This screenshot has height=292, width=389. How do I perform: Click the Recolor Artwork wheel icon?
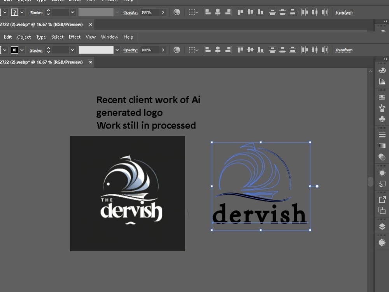176,50
